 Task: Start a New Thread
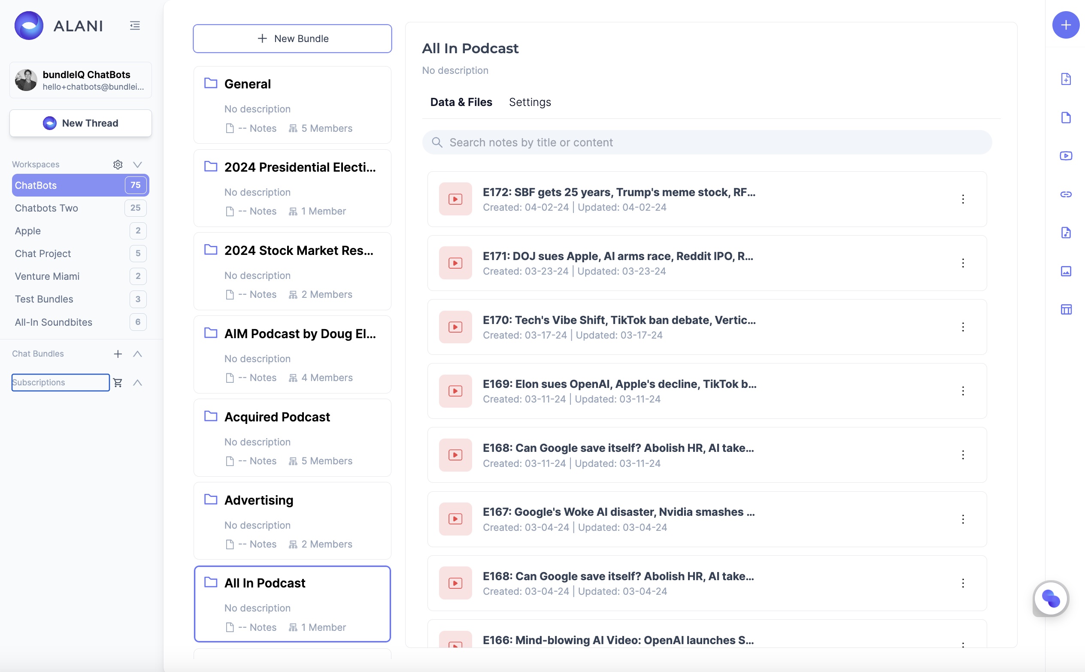[x=80, y=123]
